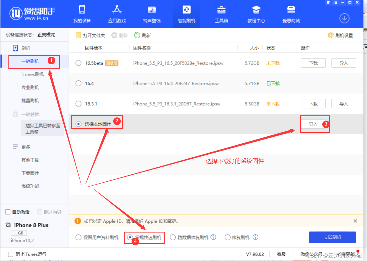This screenshot has width=367, height=261.
Task: Open the 教程中心 graduation cap icon
Action: click(256, 10)
